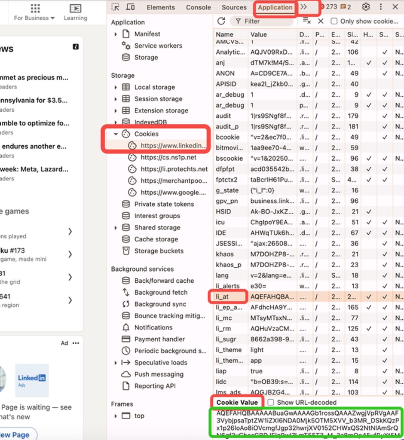Enable Only show cookies with issue checkbox
The width and height of the screenshot is (404, 440).
[334, 21]
